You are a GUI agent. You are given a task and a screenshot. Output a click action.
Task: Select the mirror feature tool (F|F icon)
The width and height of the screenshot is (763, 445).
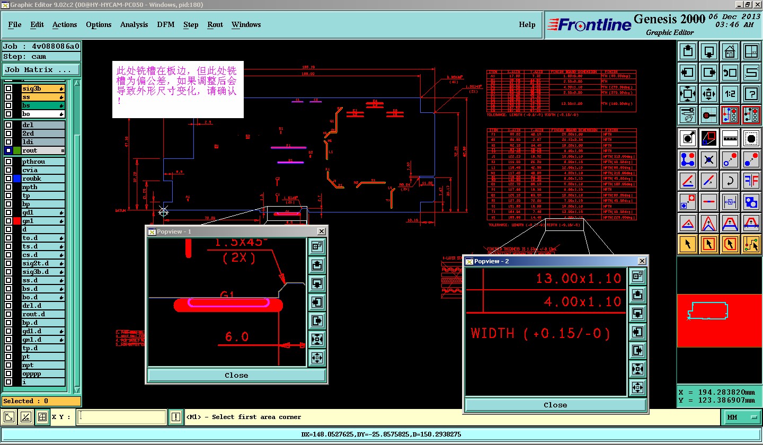click(x=751, y=181)
